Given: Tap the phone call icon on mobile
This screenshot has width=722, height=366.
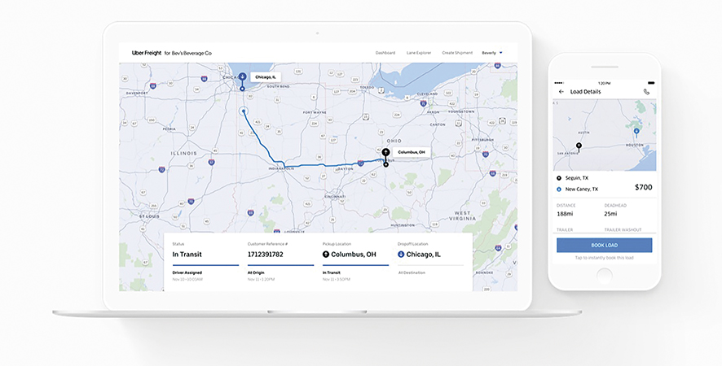Looking at the screenshot, I should (x=646, y=91).
